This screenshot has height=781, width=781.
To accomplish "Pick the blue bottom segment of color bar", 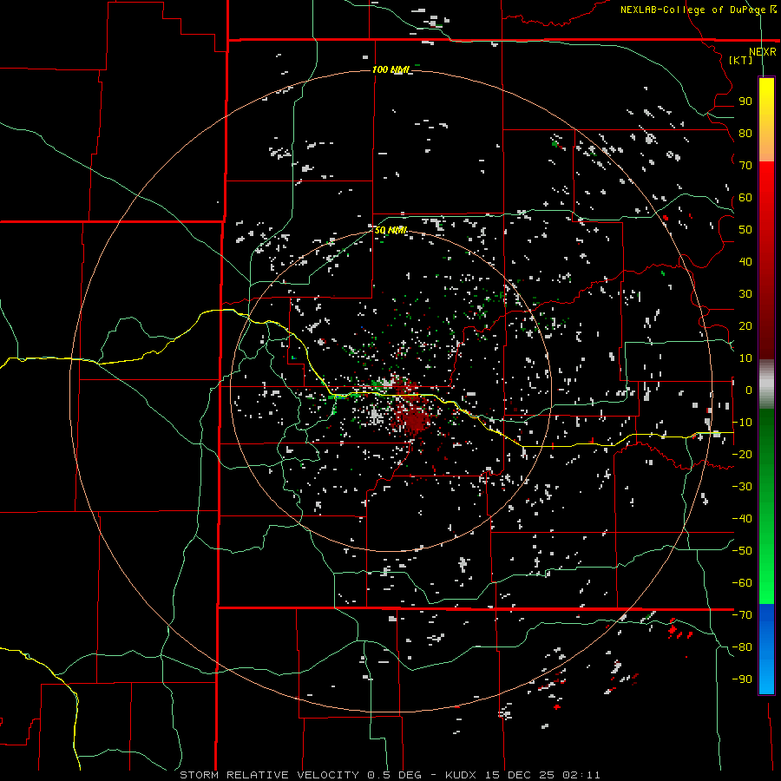I will tap(766, 648).
